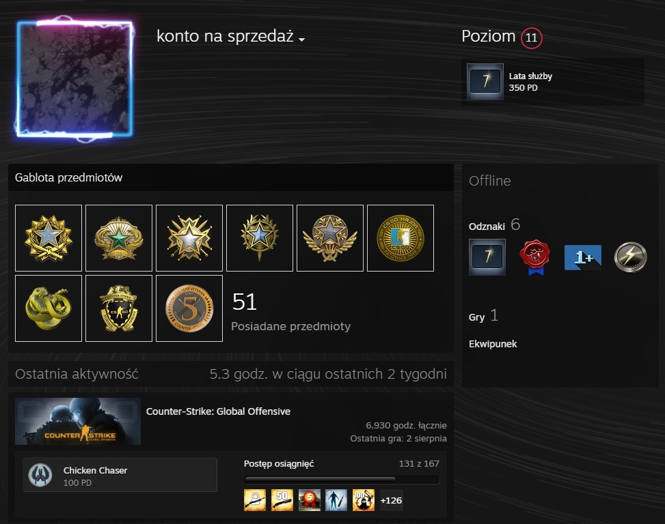Open the Poziom 11 level badge

[532, 38]
